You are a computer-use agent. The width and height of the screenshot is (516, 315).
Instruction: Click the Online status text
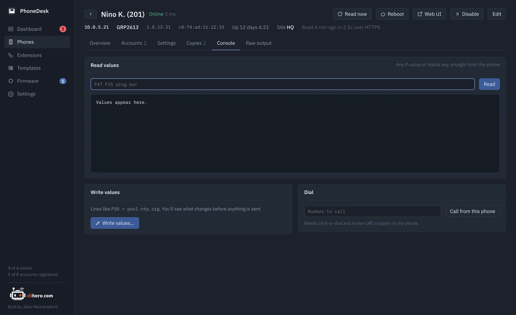coord(156,14)
